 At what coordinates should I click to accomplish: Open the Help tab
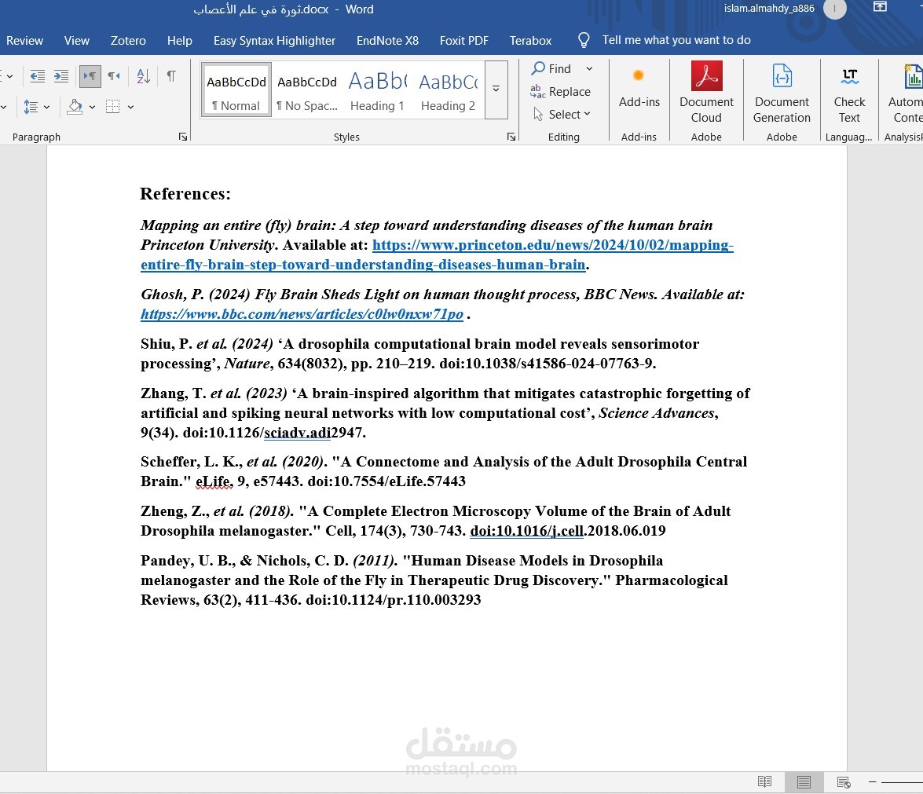[x=180, y=41]
